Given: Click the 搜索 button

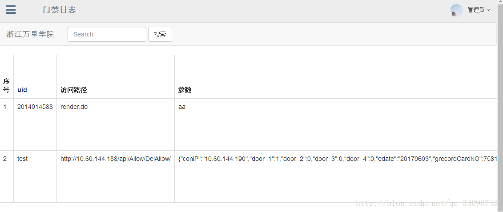Looking at the screenshot, I should (x=160, y=34).
